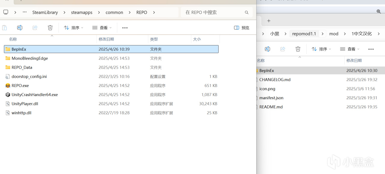Open the ellipsis more menu in right window
The width and height of the screenshot is (385, 174).
371,49
